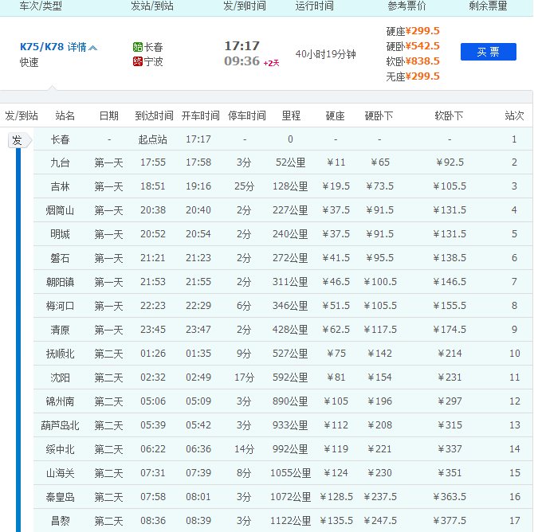Click 08:36 arrival time for 昌黎
Image resolution: width=534 pixels, height=532 pixels.
click(153, 521)
